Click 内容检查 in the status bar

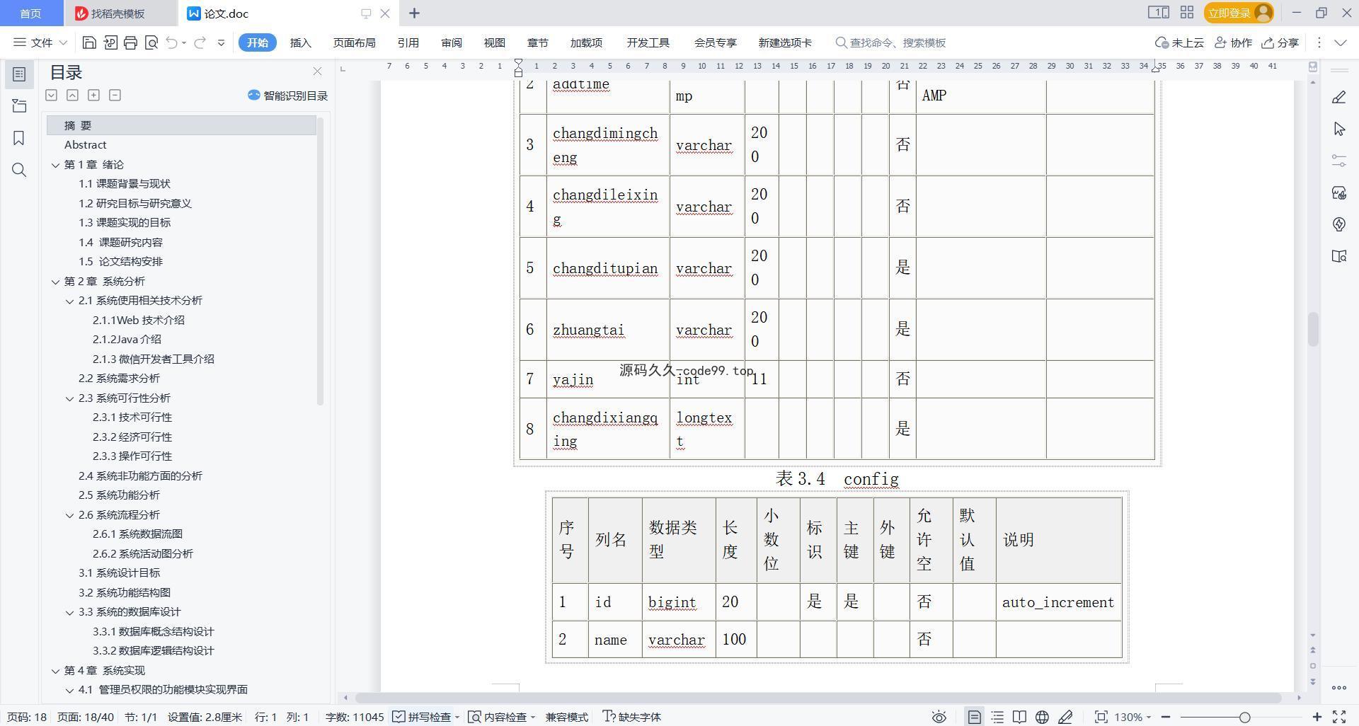coord(502,717)
